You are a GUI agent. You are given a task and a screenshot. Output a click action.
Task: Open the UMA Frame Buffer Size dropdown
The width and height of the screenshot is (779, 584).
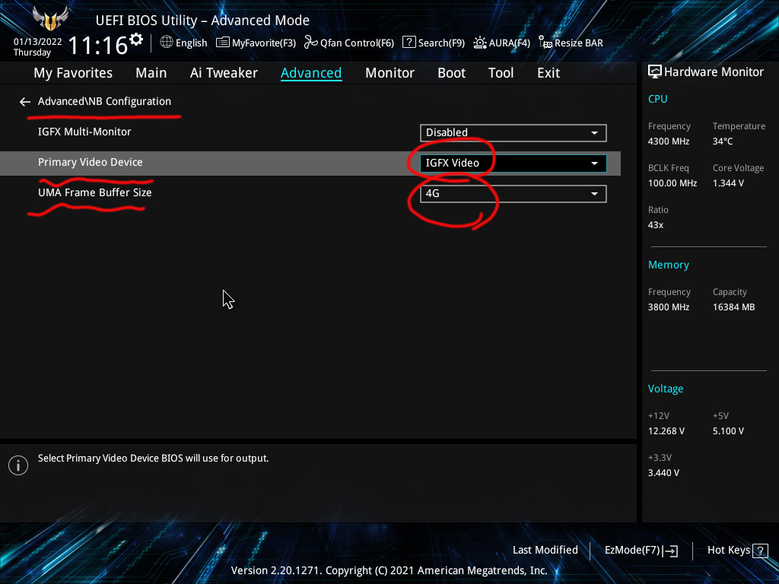(x=514, y=194)
